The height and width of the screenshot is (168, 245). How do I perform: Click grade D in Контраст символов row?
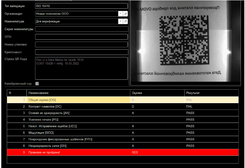tap(133, 107)
